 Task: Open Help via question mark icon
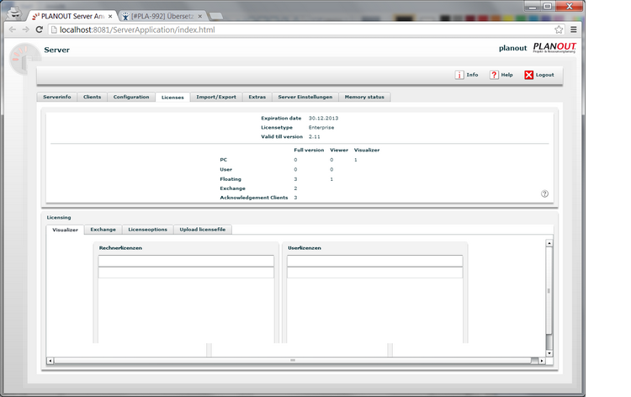pyautogui.click(x=494, y=75)
